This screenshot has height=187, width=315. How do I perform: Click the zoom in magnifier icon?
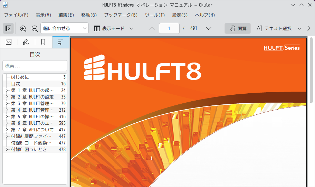[23, 28]
